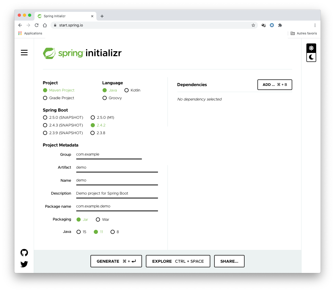Select Maven Project
The image size is (335, 292).
59,90
